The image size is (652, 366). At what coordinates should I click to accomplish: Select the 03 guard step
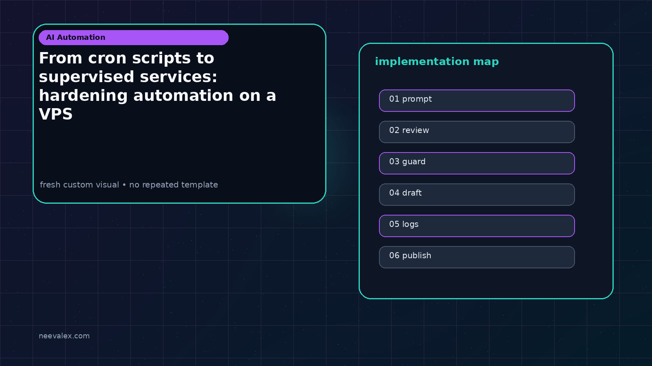point(477,163)
